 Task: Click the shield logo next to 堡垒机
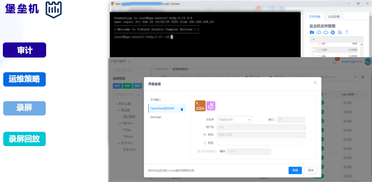53,10
